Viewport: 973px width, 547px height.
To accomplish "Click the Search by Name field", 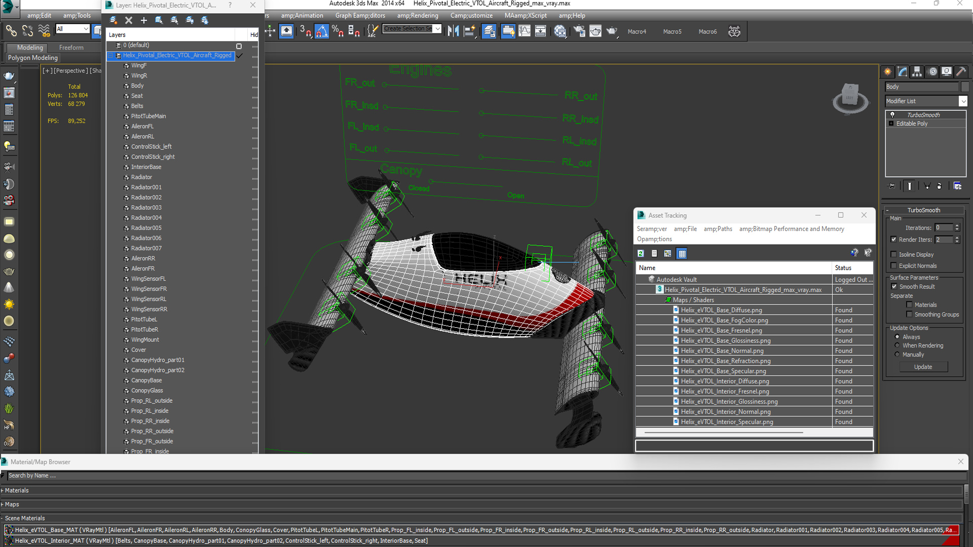I will (x=486, y=476).
